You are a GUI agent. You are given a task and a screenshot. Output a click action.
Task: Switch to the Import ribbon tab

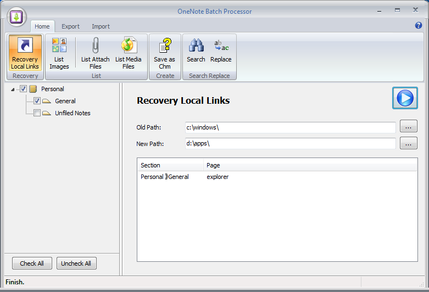[x=101, y=26]
